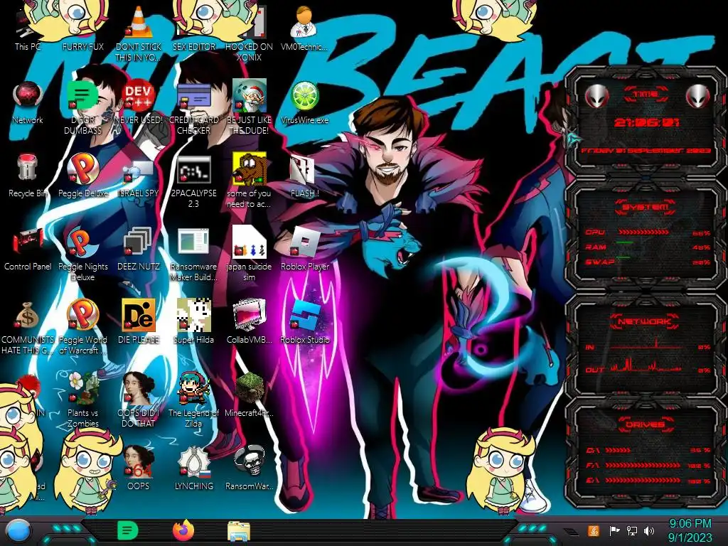The width and height of the screenshot is (728, 546).
Task: Open the Minecraft4Fr... grass block shortcut
Action: tap(249, 395)
